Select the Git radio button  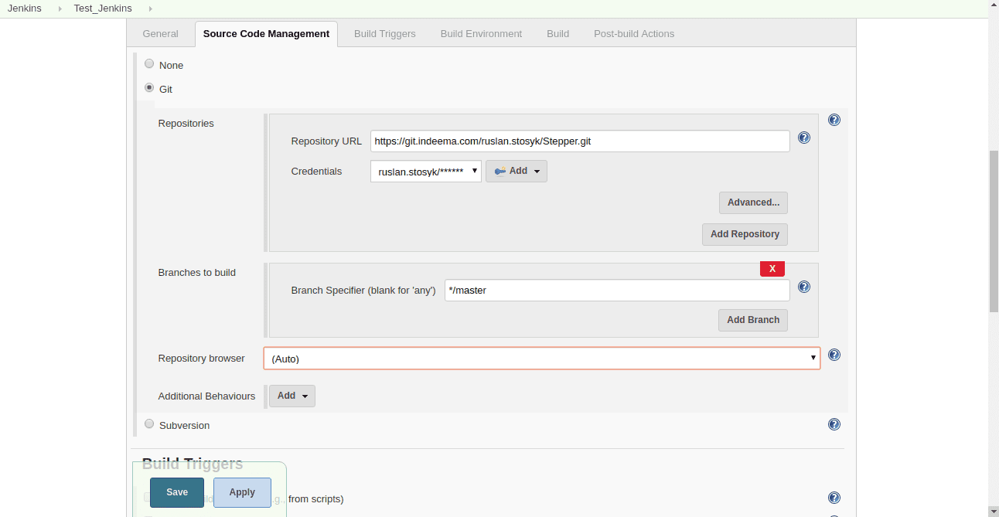tap(149, 88)
